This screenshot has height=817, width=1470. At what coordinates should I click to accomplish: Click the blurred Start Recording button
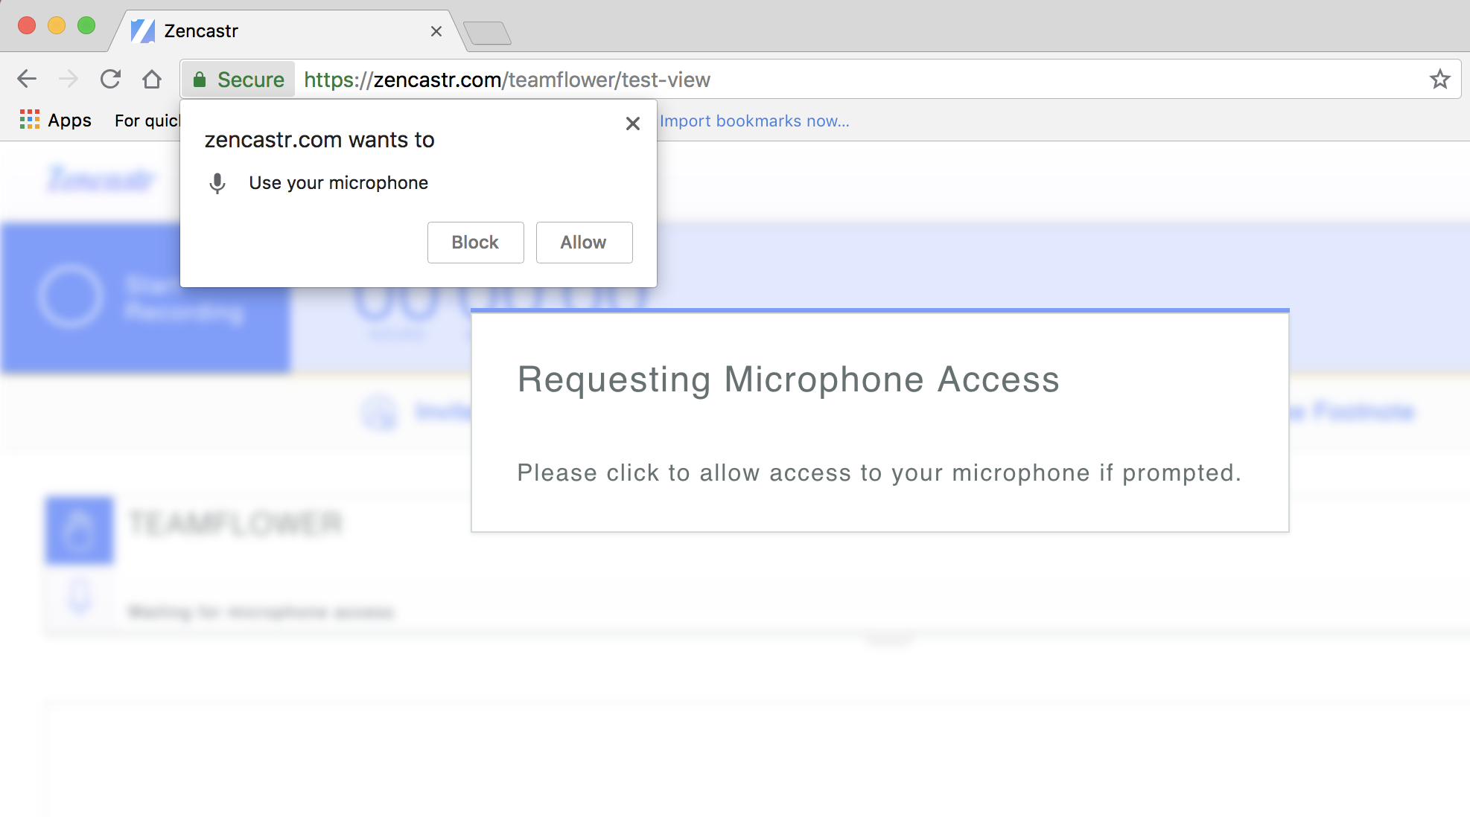pos(145,298)
